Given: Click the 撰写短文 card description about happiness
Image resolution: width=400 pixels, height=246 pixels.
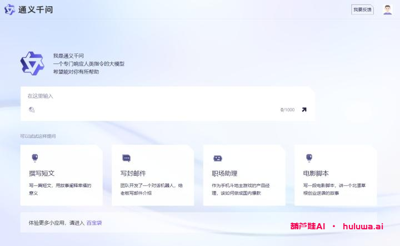Looking at the screenshot, I should pyautogui.click(x=60, y=189).
